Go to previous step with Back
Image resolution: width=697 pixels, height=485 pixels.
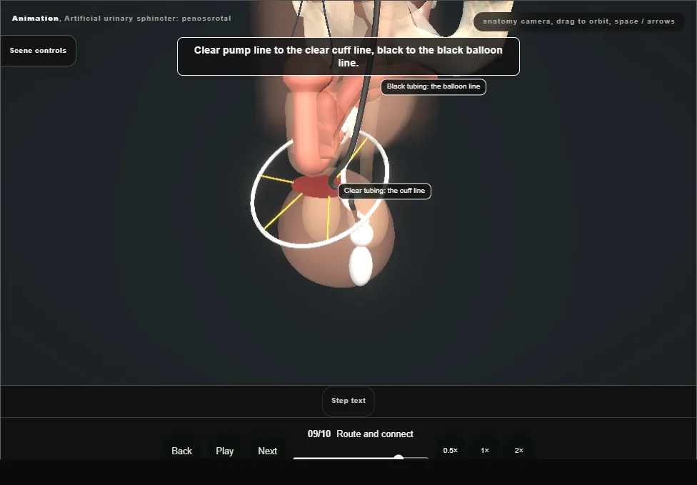click(182, 451)
